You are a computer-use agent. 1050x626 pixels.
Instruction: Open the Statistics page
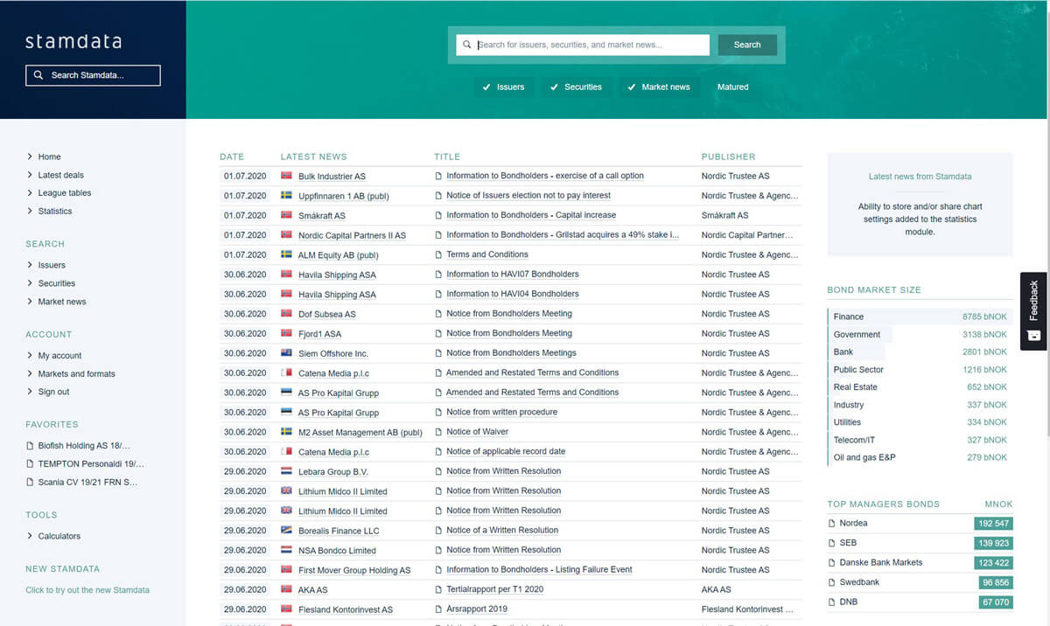coord(55,211)
